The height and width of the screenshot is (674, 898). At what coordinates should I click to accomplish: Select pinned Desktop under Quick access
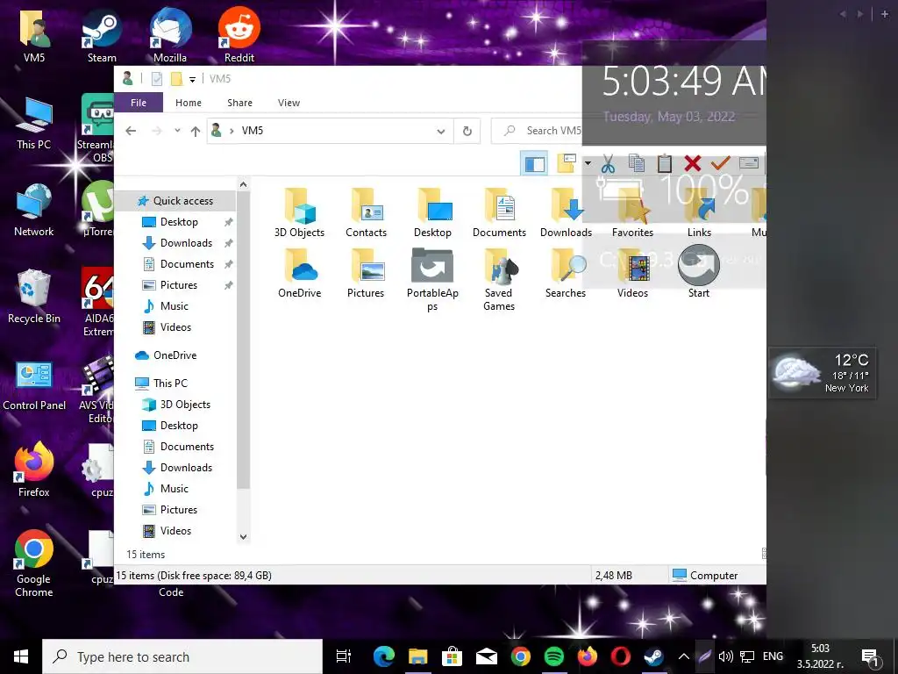point(179,222)
